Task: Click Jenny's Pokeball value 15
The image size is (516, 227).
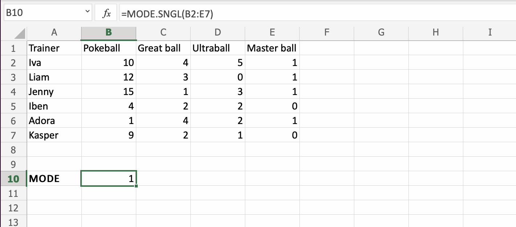Action: point(109,91)
